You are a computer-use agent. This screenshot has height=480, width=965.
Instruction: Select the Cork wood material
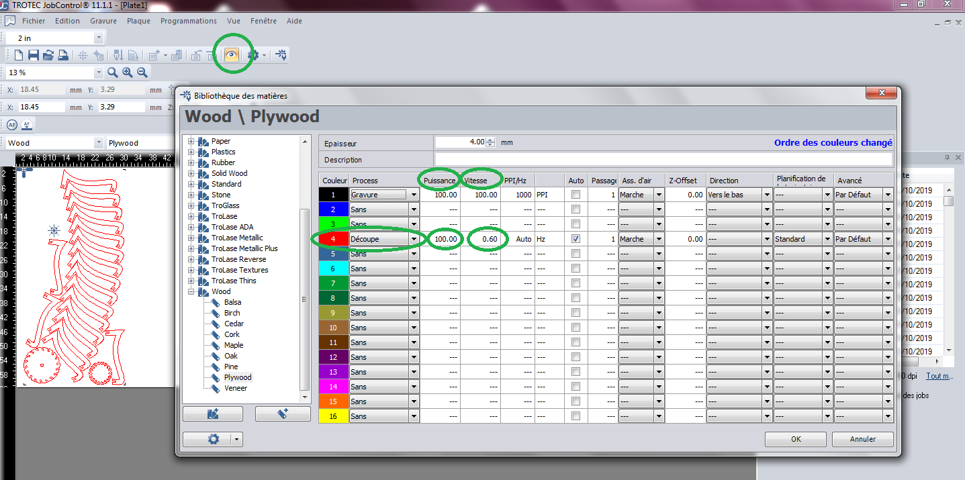(232, 334)
